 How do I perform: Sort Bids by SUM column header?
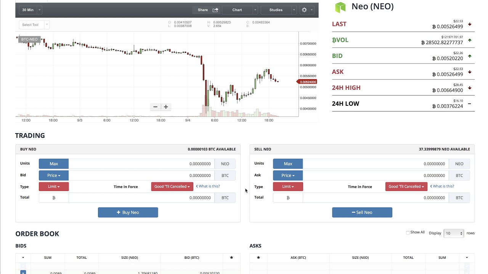pos(48,258)
